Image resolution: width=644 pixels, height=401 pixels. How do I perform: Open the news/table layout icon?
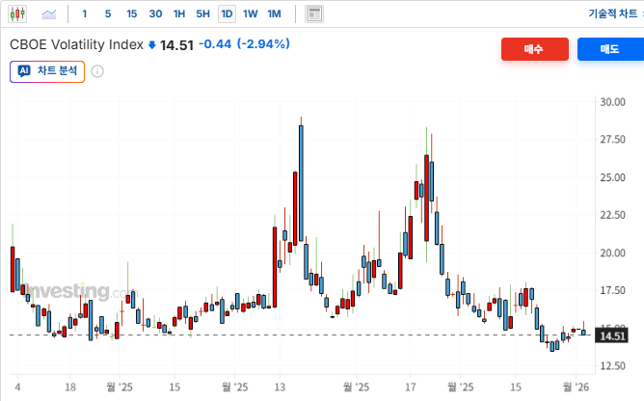coord(314,13)
